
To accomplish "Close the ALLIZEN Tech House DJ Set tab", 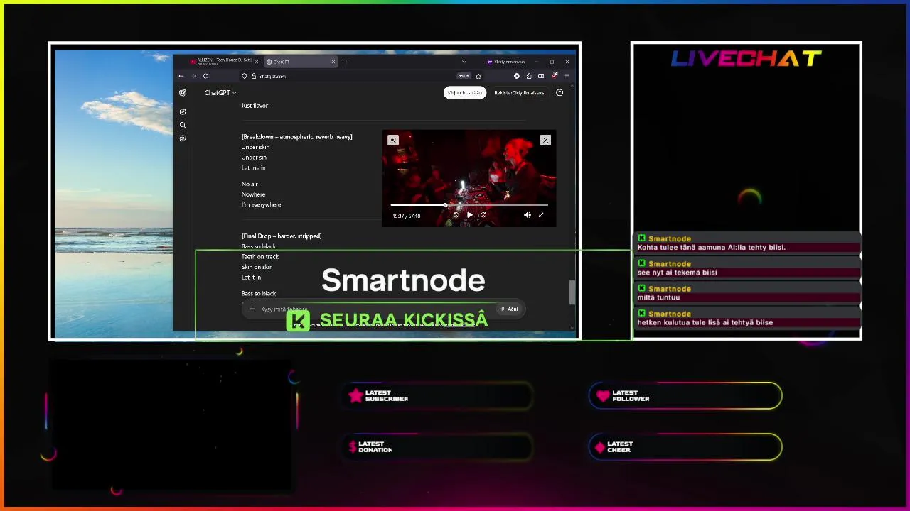I will click(257, 62).
